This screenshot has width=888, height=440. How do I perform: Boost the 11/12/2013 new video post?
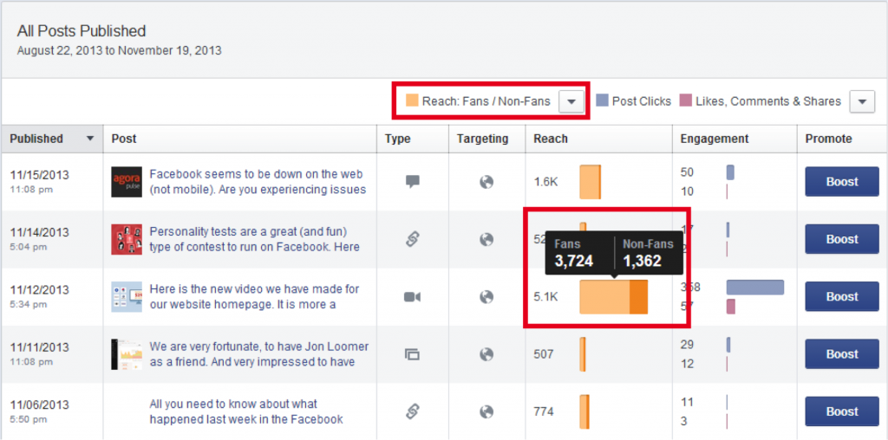coord(841,296)
